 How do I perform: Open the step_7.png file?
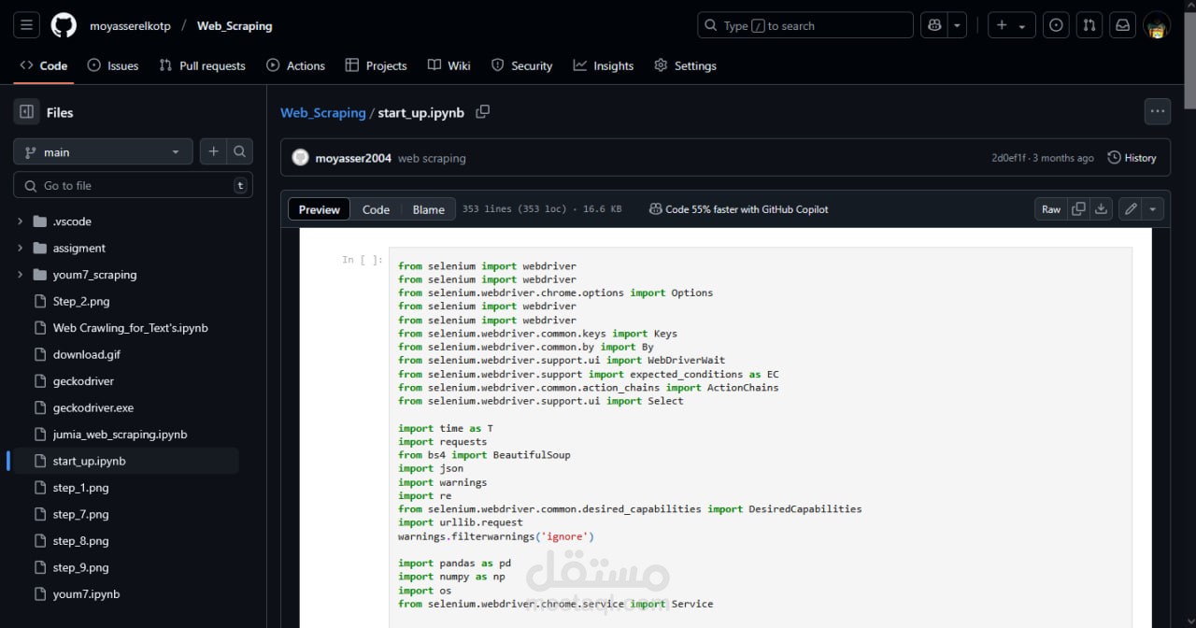tap(81, 514)
